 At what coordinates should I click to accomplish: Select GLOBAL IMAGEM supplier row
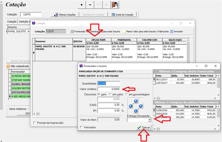tap(21, 84)
